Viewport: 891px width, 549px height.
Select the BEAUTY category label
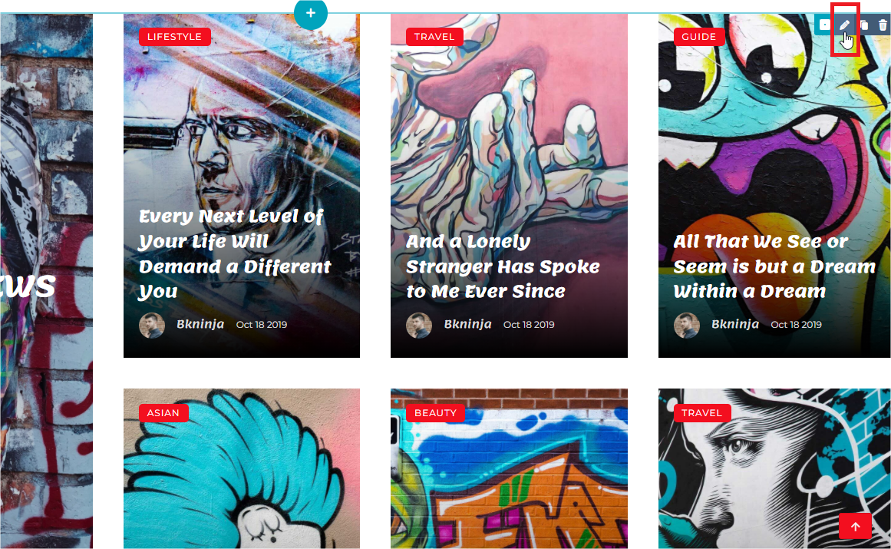435,413
